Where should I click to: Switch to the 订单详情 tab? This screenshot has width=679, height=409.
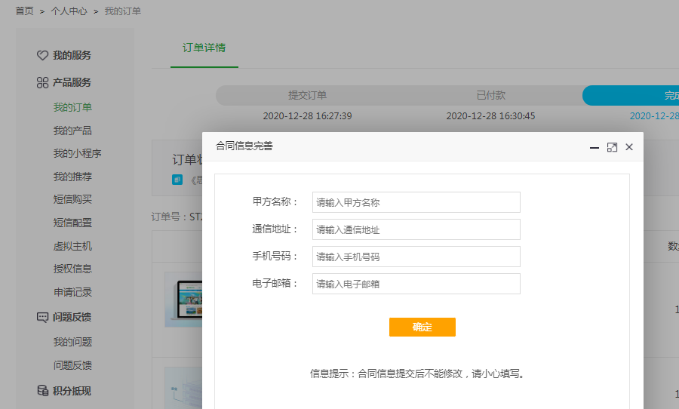click(x=204, y=48)
